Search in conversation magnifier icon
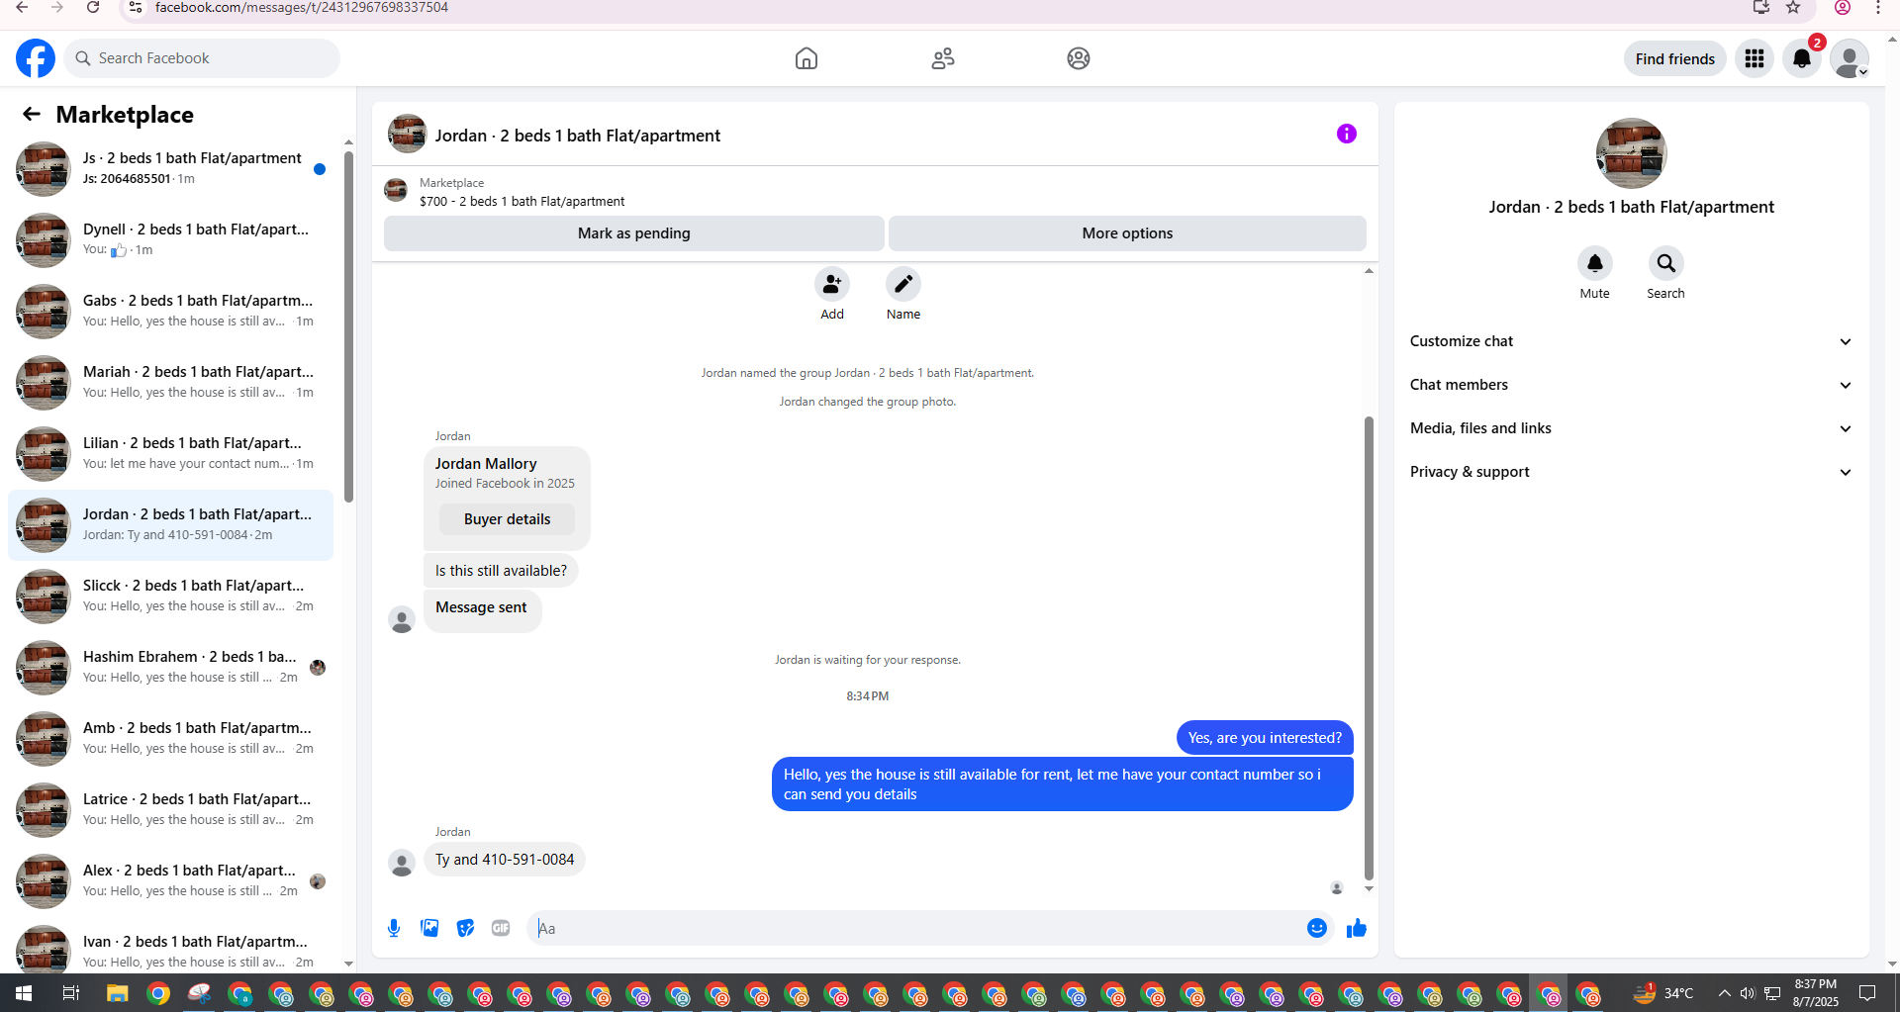 pyautogui.click(x=1666, y=263)
